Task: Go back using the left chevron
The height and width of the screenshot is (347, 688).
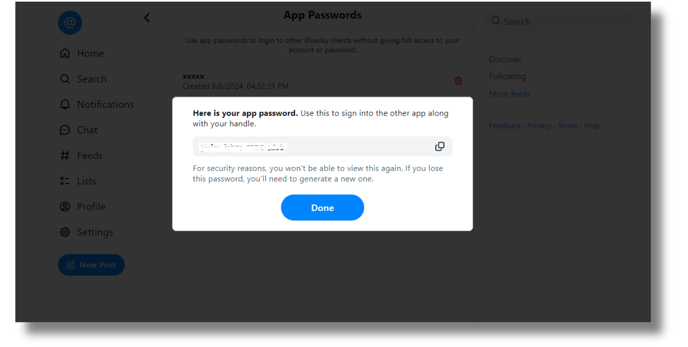Action: [x=146, y=18]
